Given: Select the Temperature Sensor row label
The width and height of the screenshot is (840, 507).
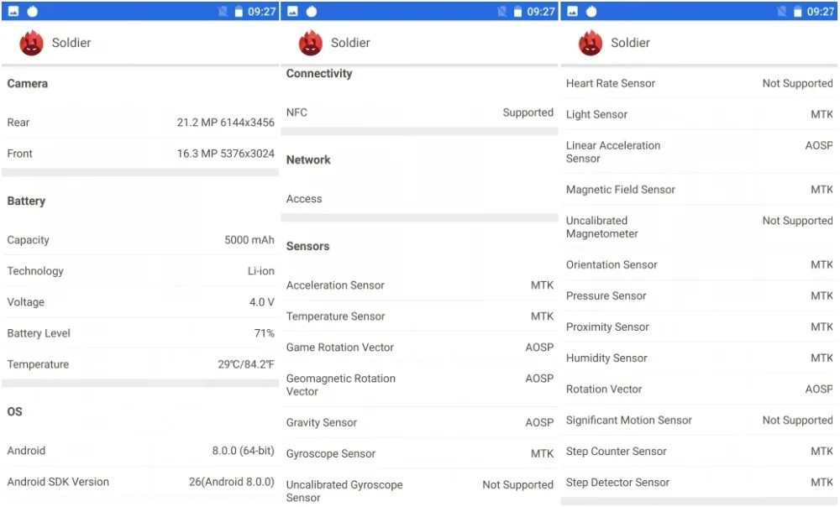Looking at the screenshot, I should point(335,316).
